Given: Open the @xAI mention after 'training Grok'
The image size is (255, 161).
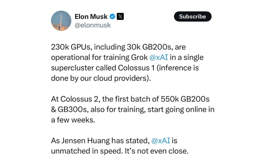Looking at the screenshot, I should click(159, 57).
